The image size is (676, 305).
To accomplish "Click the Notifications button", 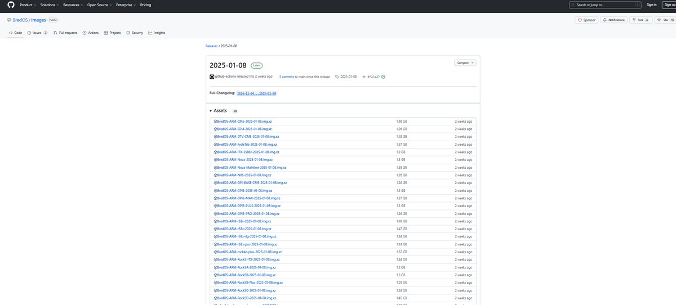I will point(614,20).
